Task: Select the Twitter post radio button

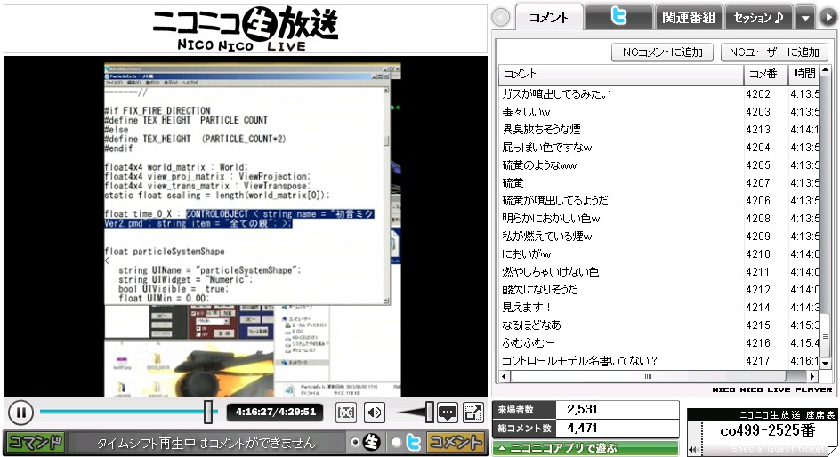Action: point(396,443)
